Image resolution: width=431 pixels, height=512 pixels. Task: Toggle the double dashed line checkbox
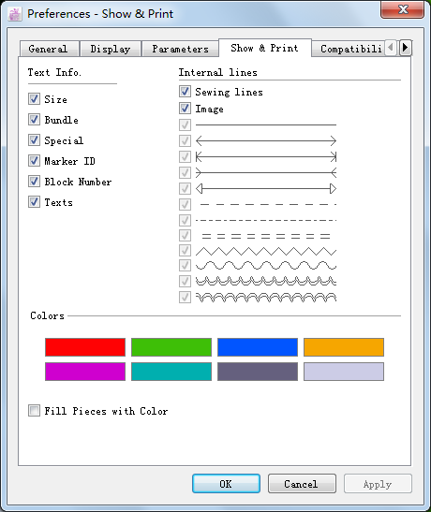185,235
